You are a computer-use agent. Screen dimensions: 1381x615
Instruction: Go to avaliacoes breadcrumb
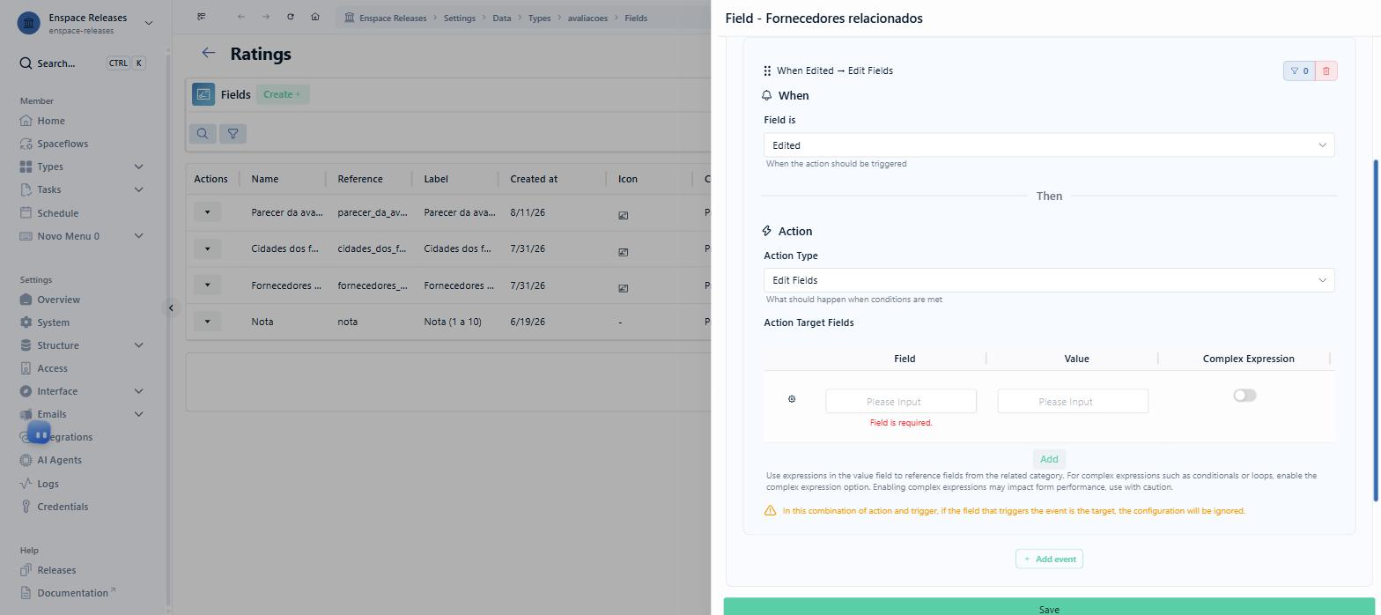(x=587, y=18)
